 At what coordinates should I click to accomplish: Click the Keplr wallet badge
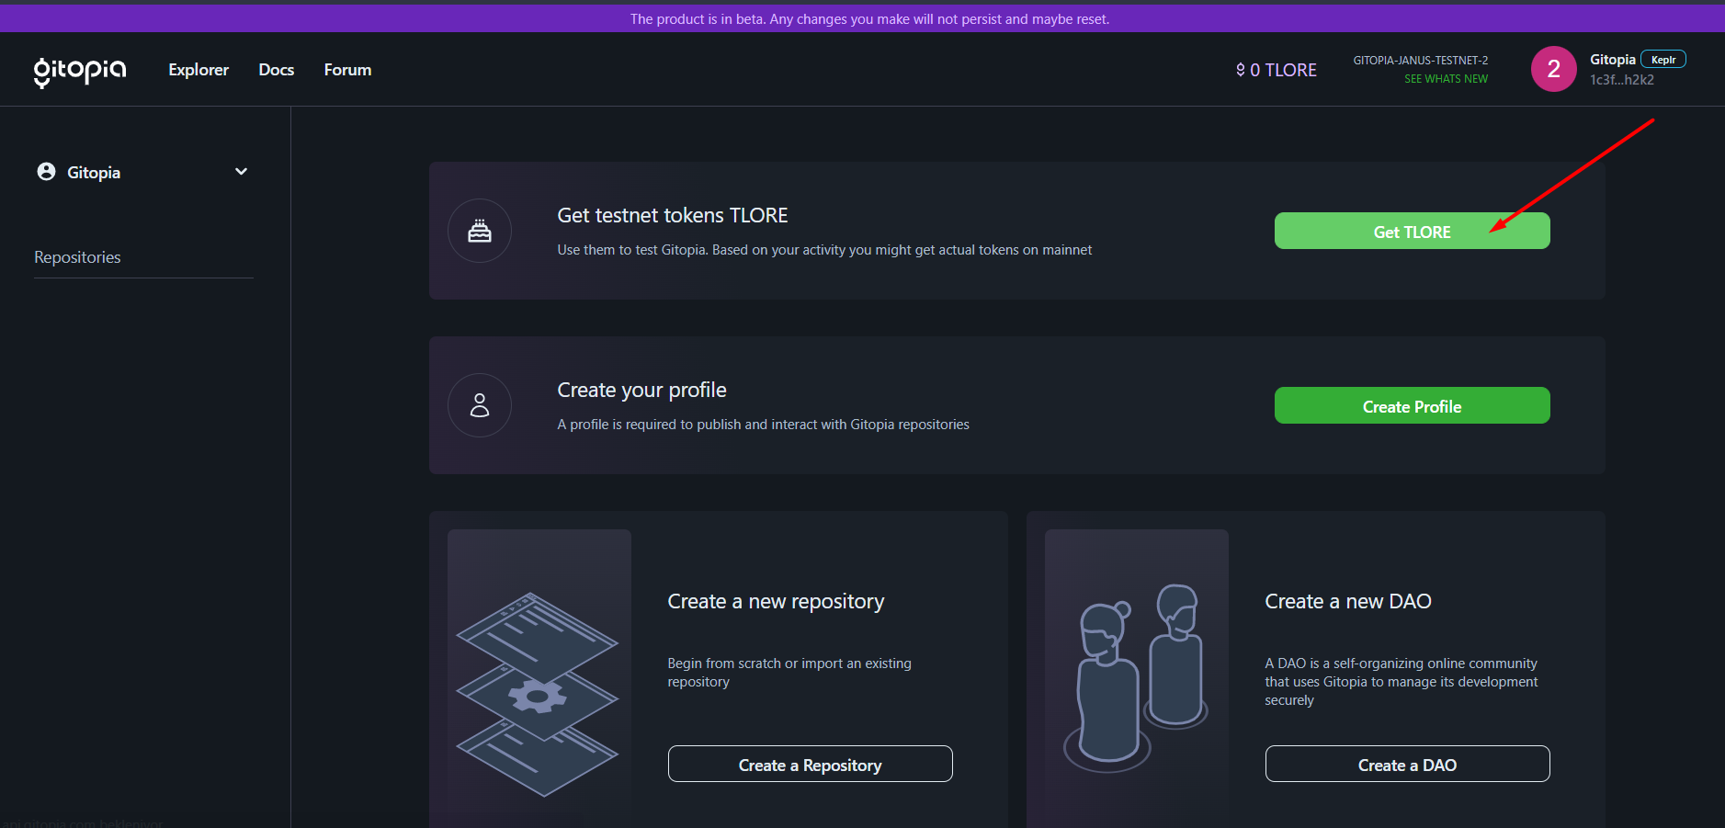click(1663, 60)
